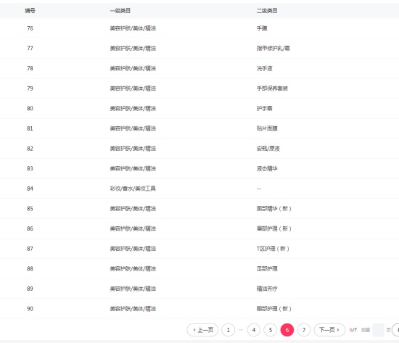
Task: Go to previous page 上一页
Action: coord(202,330)
